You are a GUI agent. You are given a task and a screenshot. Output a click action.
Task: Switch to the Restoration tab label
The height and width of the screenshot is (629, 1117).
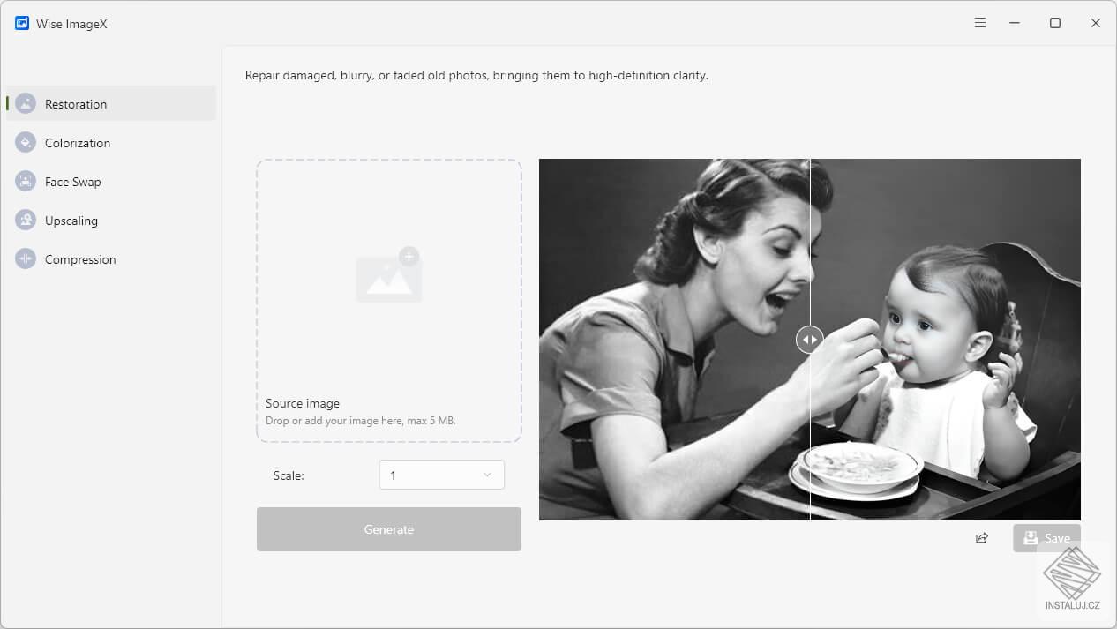click(x=76, y=104)
